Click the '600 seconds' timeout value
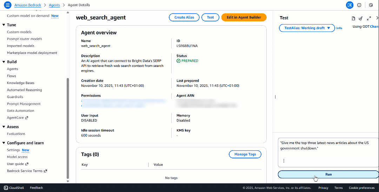Image resolution: width=379 pixels, height=192 pixels. click(x=91, y=135)
